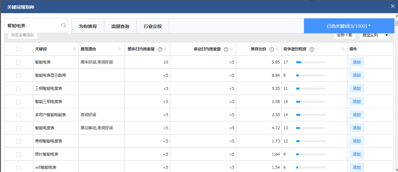Switch to the 流量查询 tab

[x=120, y=26]
